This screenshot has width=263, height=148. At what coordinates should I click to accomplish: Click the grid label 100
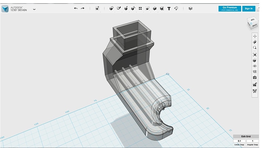tap(67, 112)
